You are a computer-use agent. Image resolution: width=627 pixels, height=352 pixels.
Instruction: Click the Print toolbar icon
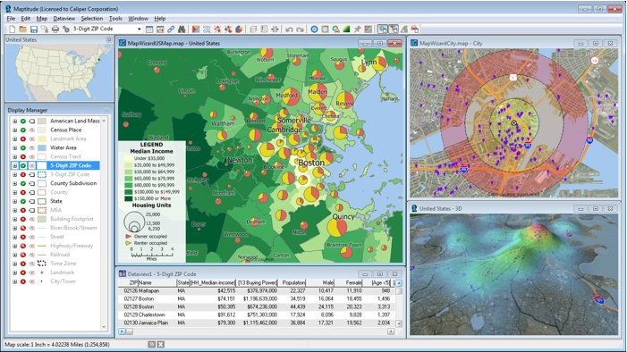click(x=55, y=29)
